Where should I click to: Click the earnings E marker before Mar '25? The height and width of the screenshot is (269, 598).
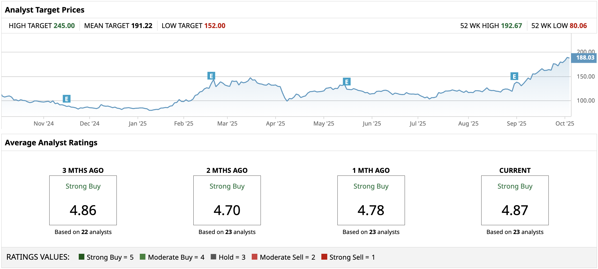[211, 76]
